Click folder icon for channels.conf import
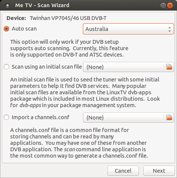Viewport: 177px width, 178px height. tap(169, 117)
